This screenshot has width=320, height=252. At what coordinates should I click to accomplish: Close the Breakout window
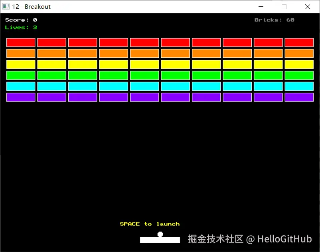click(x=308, y=7)
